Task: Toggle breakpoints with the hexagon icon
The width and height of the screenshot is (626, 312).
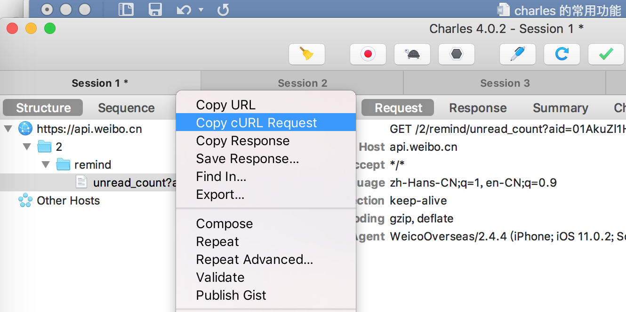Action: click(x=456, y=54)
